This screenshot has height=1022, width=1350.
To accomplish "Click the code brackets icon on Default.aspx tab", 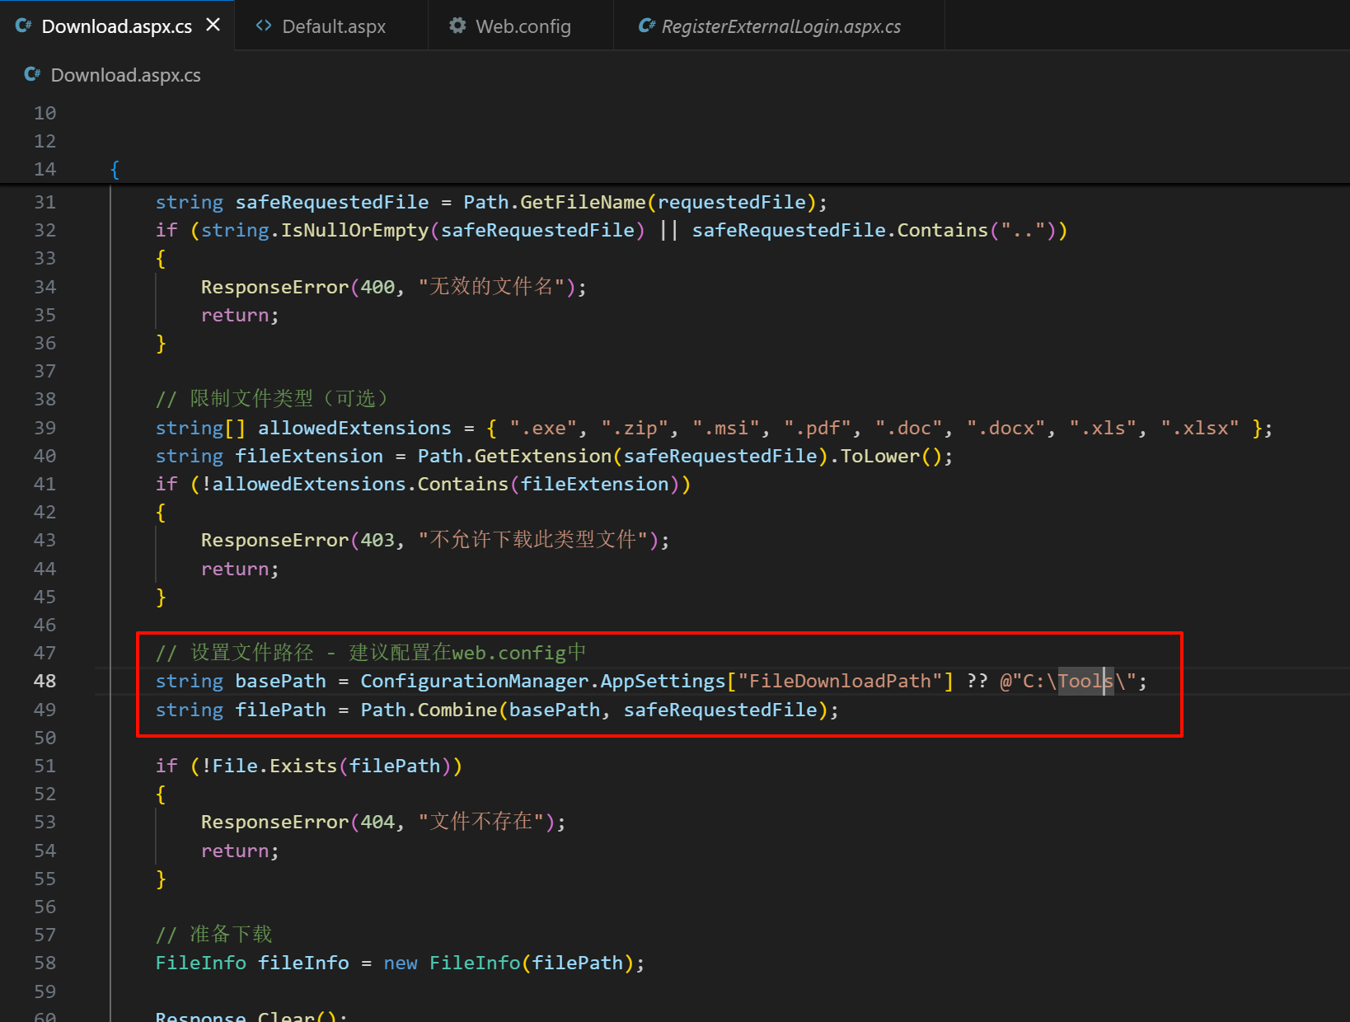I will coord(264,26).
